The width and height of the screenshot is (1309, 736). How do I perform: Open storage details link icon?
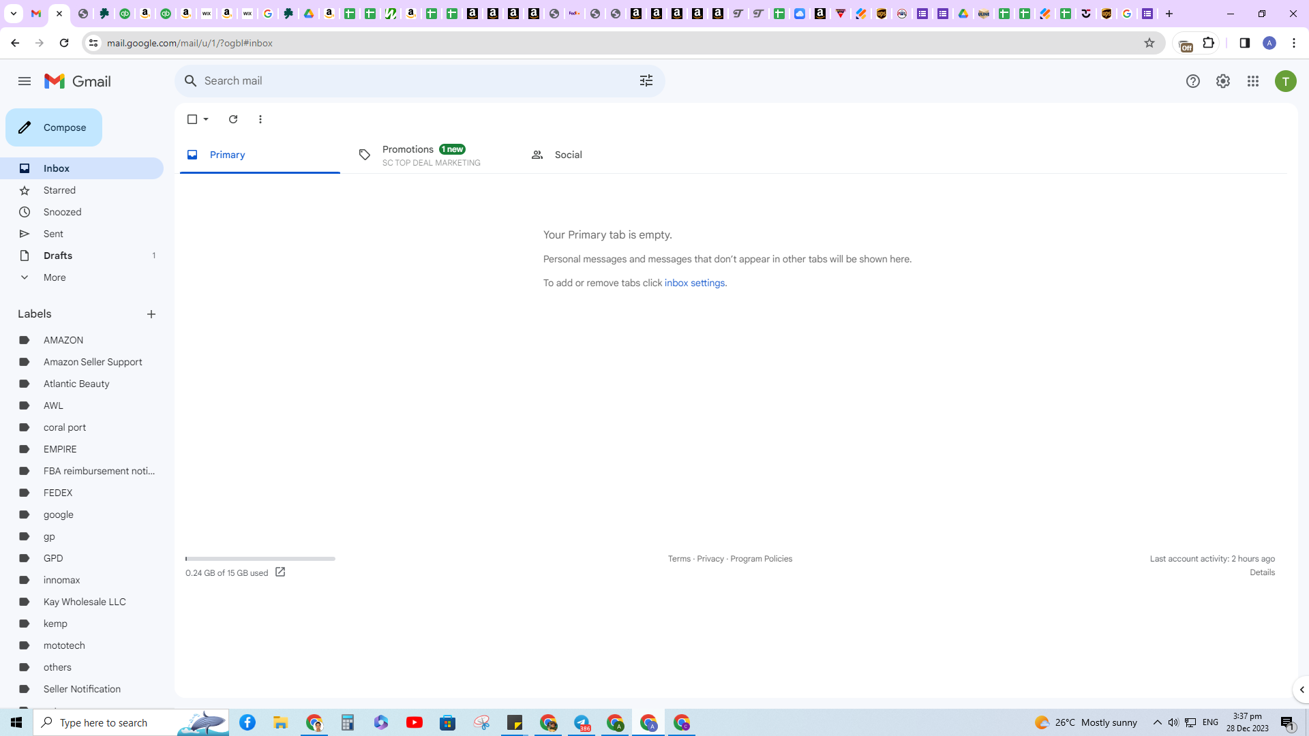280,572
